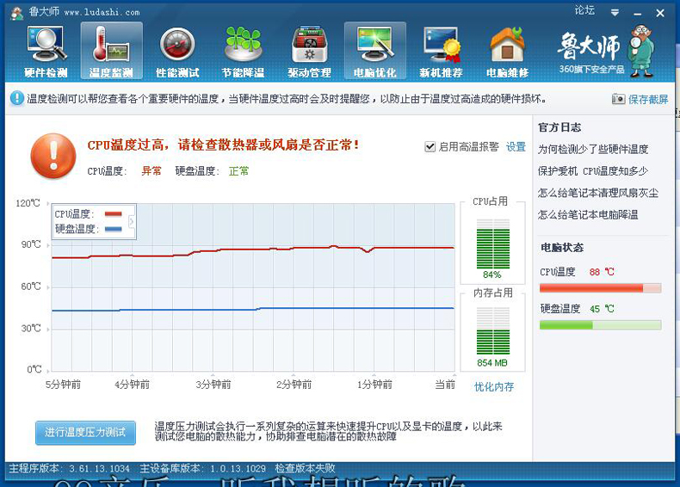
Task: Toggle the 启用高温报警 checkbox
Action: pos(430,146)
